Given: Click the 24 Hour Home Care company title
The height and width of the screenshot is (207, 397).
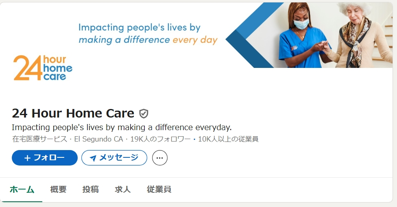Looking at the screenshot, I should 73,113.
